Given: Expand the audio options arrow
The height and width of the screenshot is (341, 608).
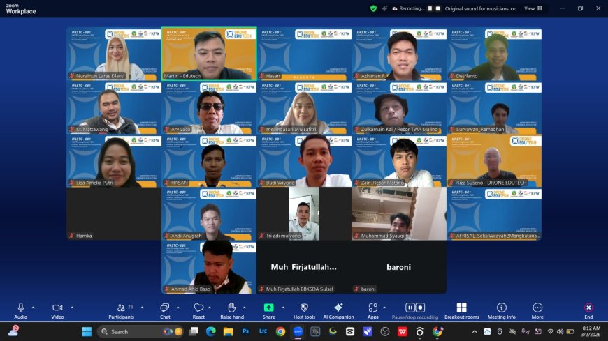Looking at the screenshot, I should pos(33,307).
